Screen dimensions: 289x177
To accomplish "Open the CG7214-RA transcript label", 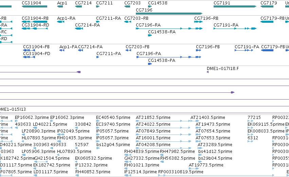I will click(x=87, y=25).
